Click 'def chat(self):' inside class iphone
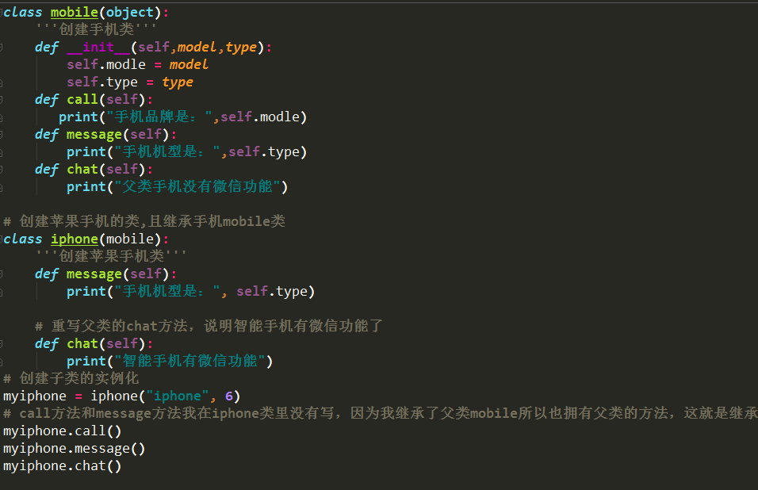The width and height of the screenshot is (758, 490). pos(94,343)
